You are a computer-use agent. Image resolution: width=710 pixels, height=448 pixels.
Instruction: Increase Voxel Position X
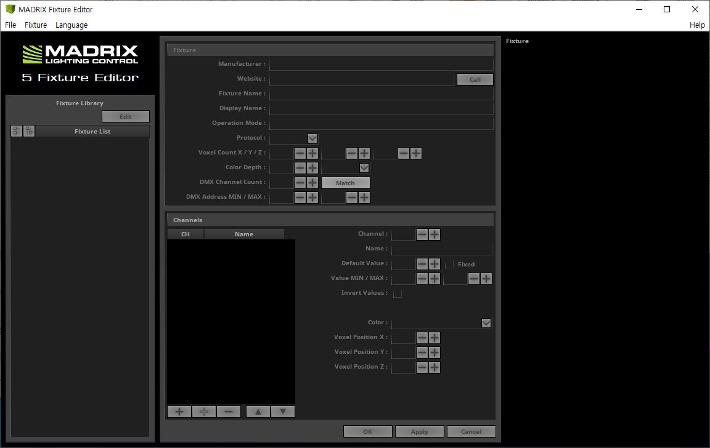(x=435, y=338)
